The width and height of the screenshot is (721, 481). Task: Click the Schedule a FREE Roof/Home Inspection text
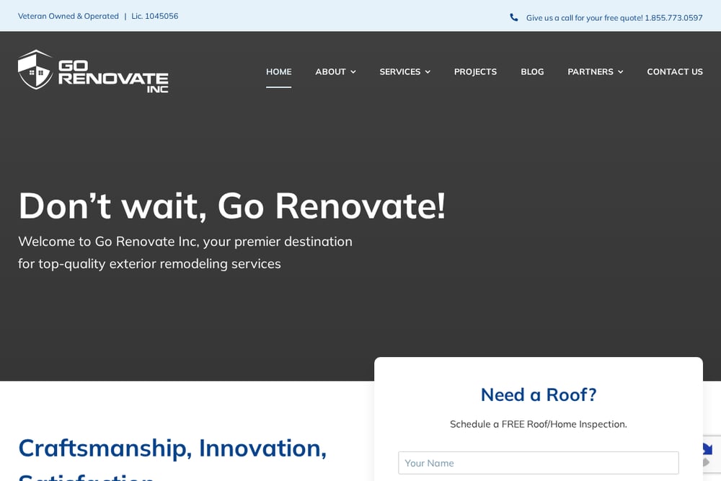539,424
